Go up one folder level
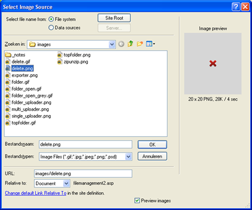This screenshot has height=210, width=252. point(130,44)
